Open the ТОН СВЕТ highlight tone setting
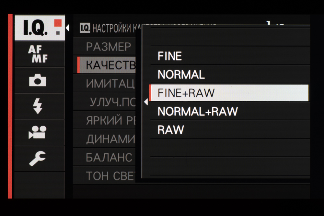324x216 pixels. coord(110,176)
